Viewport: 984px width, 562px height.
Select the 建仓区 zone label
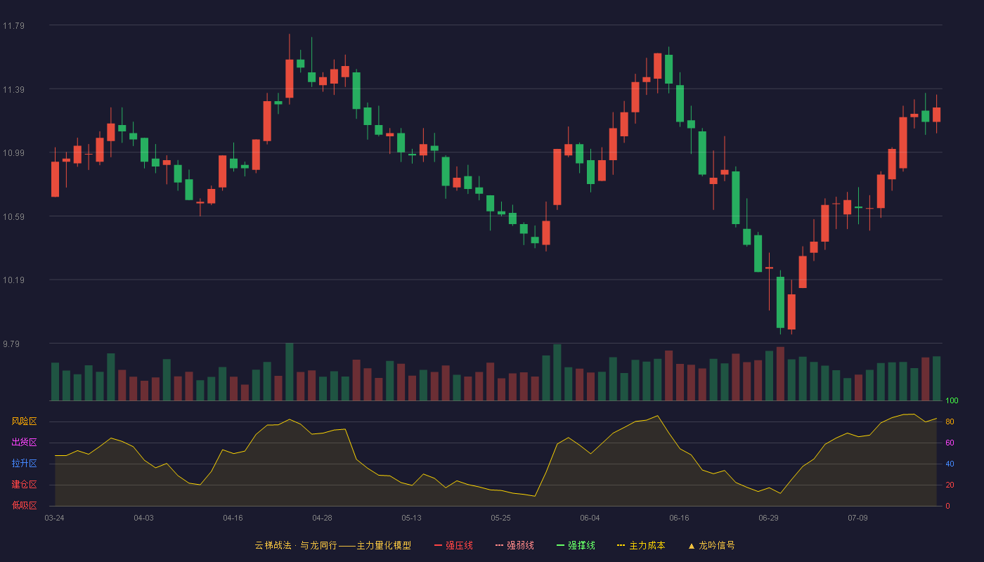[x=24, y=485]
